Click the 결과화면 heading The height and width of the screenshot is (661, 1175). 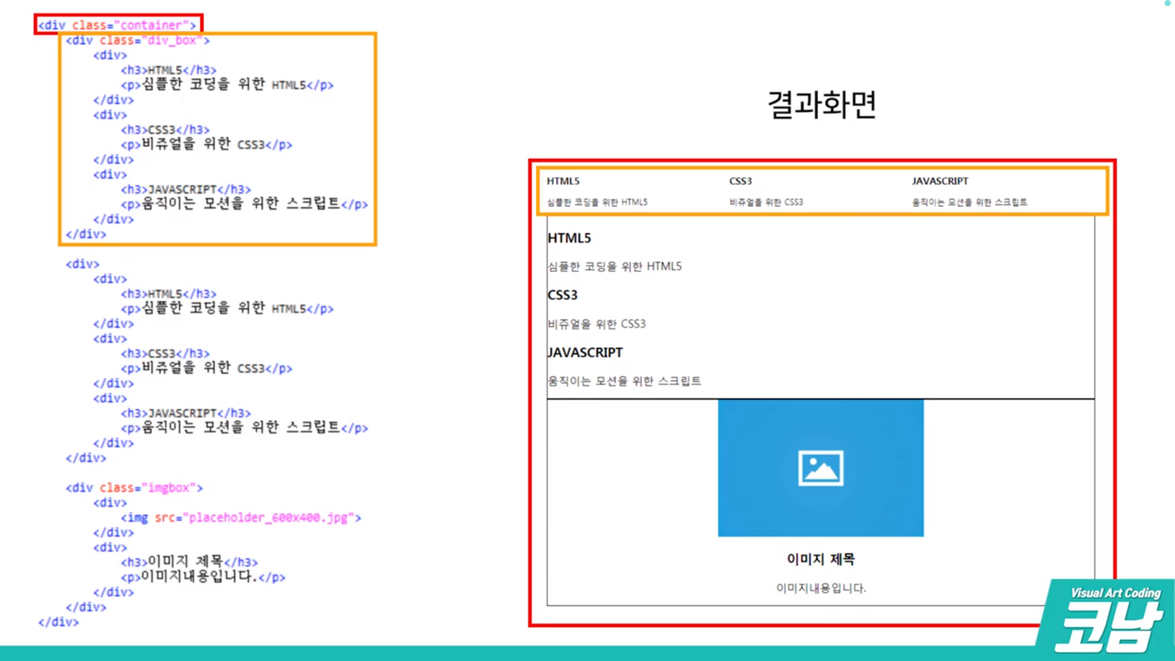point(821,105)
